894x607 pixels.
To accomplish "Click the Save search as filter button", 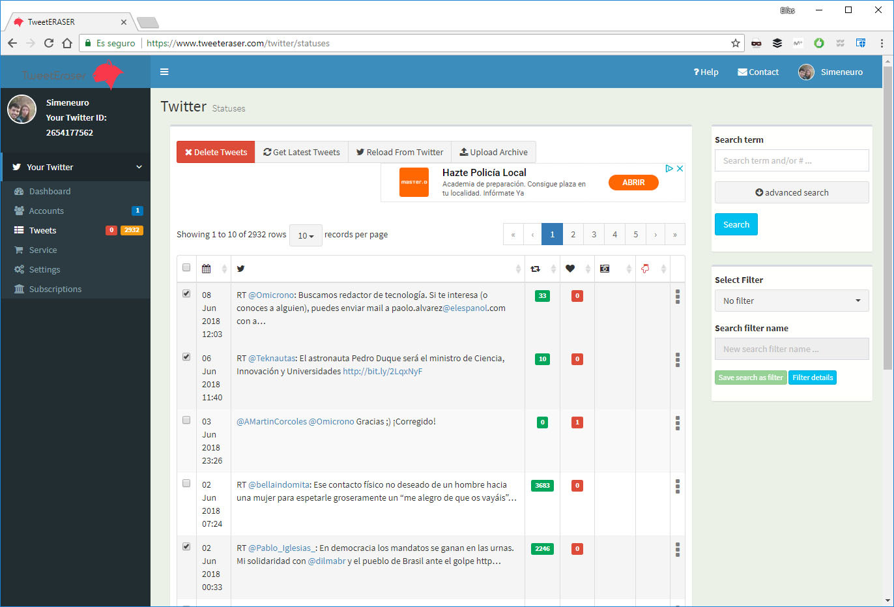I will click(750, 377).
